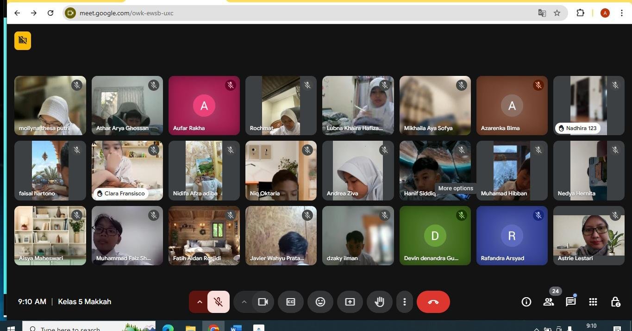Unmute the microphone button

(x=219, y=302)
